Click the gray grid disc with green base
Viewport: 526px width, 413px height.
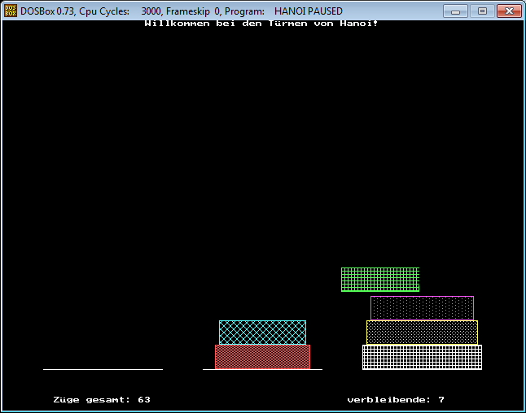click(379, 279)
